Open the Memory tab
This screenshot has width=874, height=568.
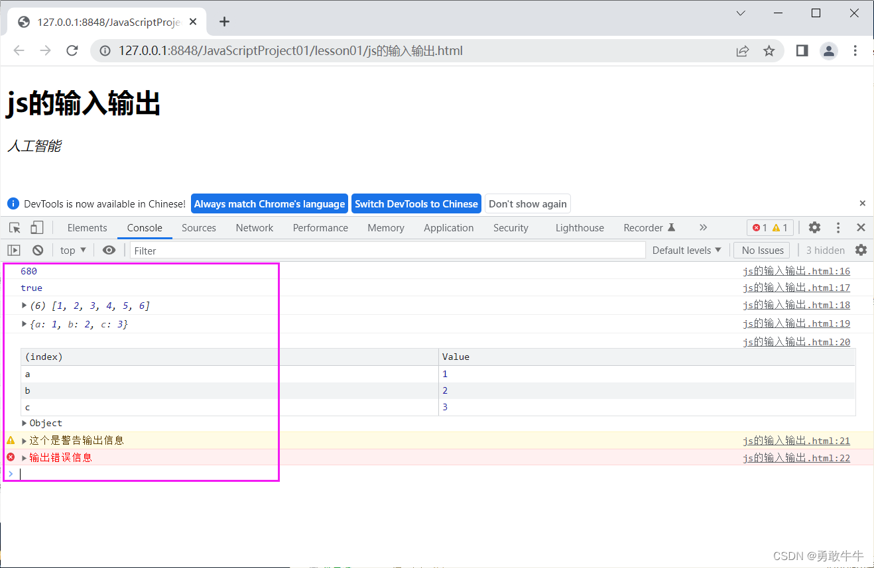(386, 228)
